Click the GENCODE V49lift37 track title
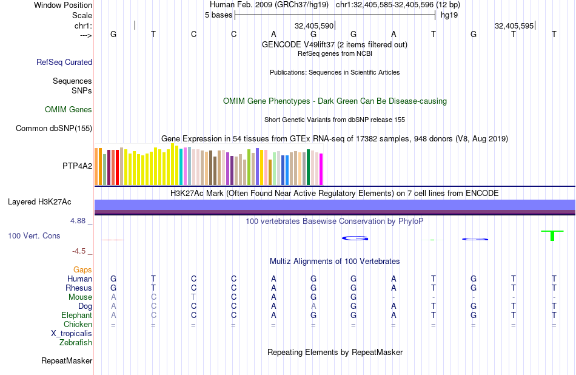This screenshot has height=375, width=576. [334, 44]
